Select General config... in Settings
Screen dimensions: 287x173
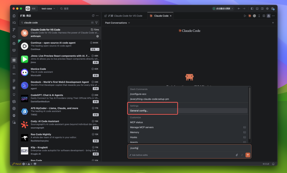[x=139, y=111]
